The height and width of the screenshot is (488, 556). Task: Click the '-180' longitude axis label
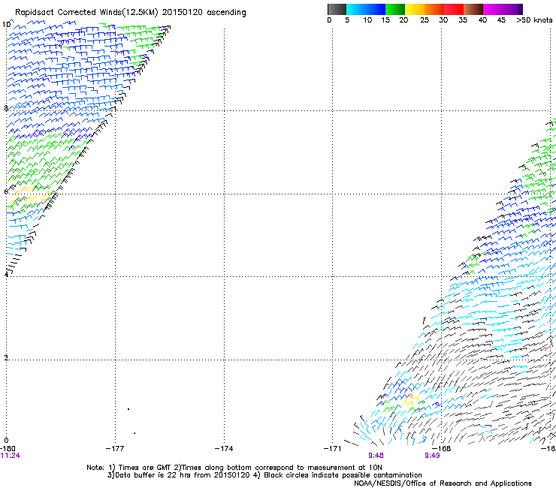point(8,449)
